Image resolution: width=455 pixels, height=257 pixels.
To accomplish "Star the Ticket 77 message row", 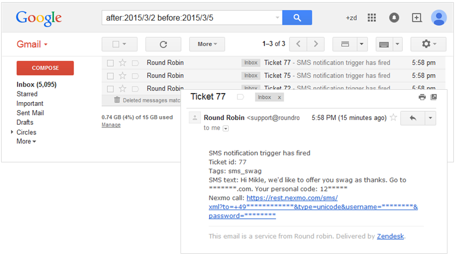I will click(122, 63).
